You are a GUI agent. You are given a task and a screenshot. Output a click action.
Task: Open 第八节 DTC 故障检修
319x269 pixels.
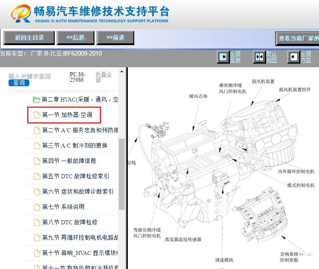click(70, 222)
